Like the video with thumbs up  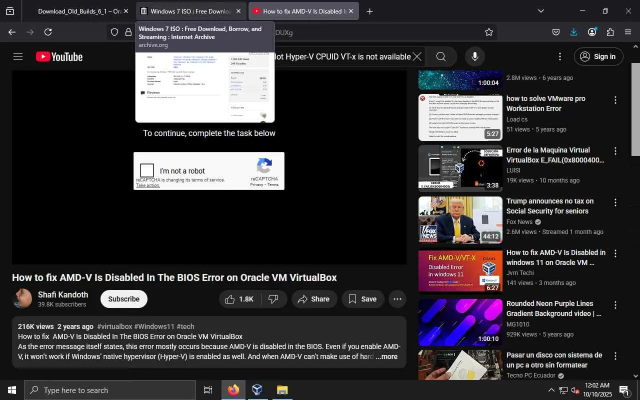[239, 299]
